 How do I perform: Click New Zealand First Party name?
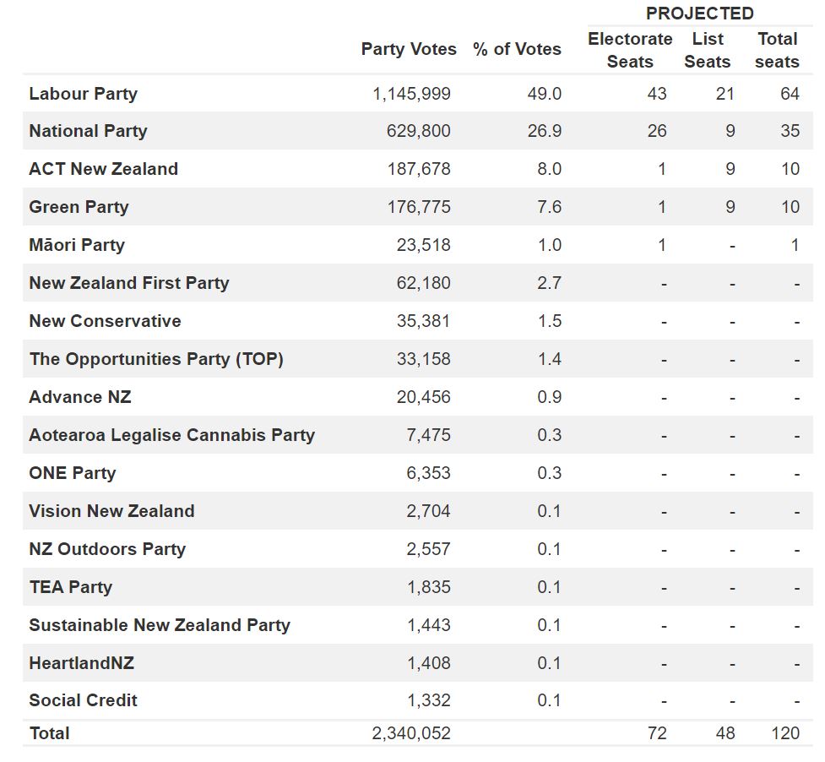(128, 283)
